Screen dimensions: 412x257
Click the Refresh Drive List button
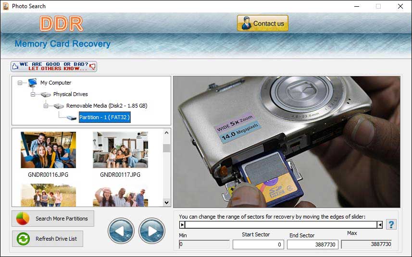click(x=48, y=239)
